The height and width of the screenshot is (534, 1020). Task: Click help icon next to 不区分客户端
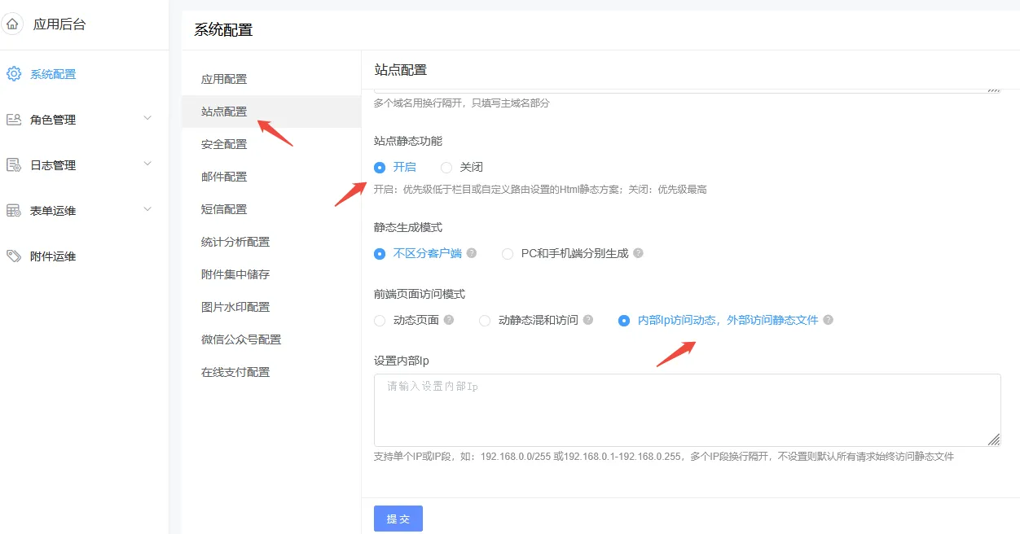472,253
